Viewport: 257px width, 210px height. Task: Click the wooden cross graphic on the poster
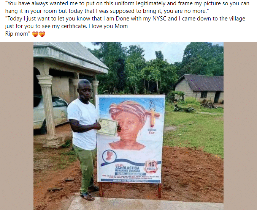152,116
